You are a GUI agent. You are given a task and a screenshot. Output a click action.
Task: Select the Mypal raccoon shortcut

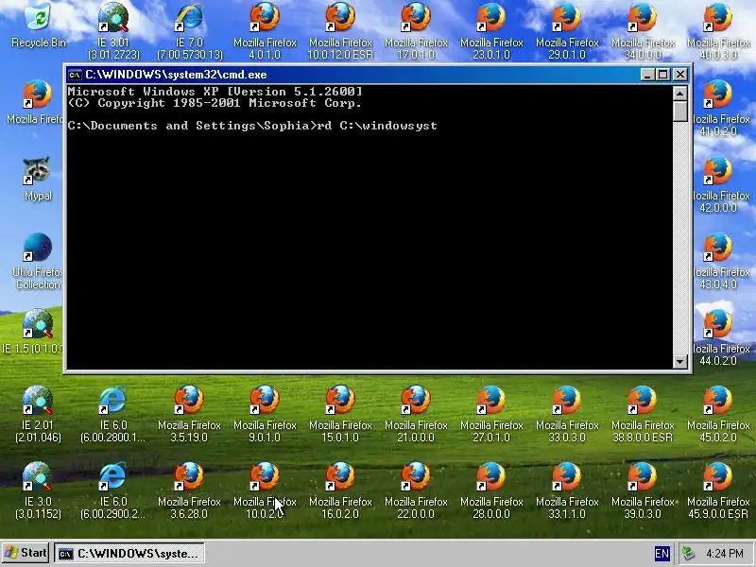(x=38, y=179)
